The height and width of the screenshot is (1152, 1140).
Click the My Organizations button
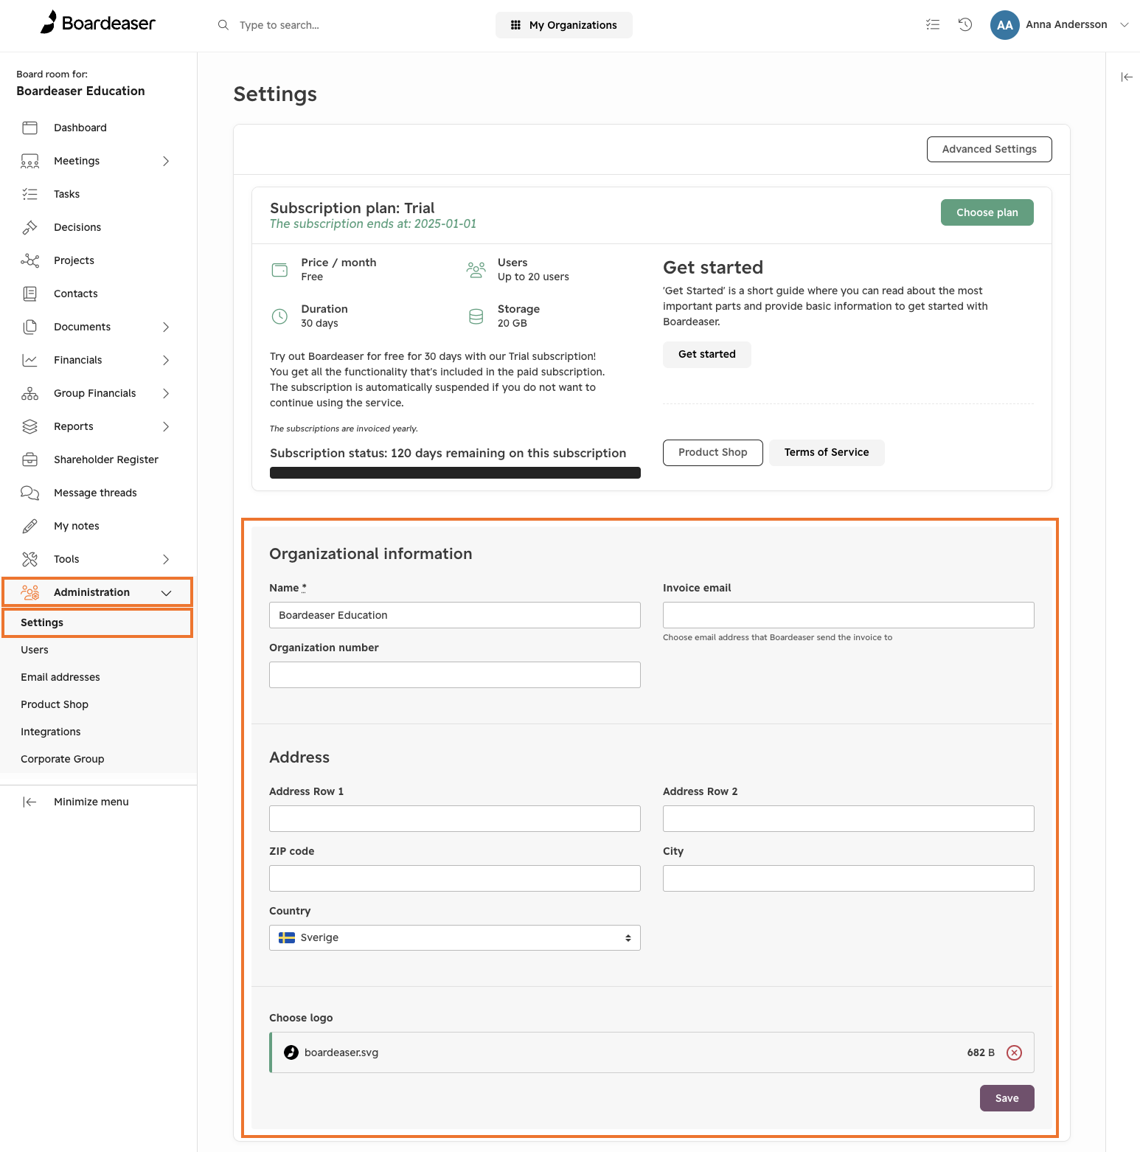coord(564,25)
